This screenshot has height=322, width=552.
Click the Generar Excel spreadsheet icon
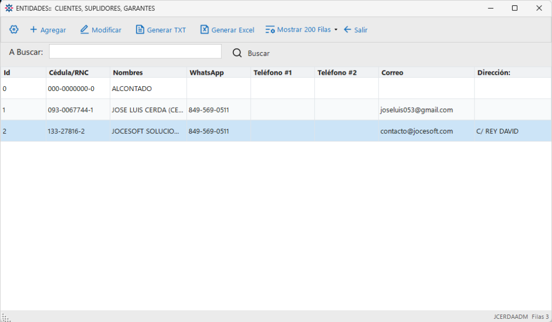click(204, 30)
